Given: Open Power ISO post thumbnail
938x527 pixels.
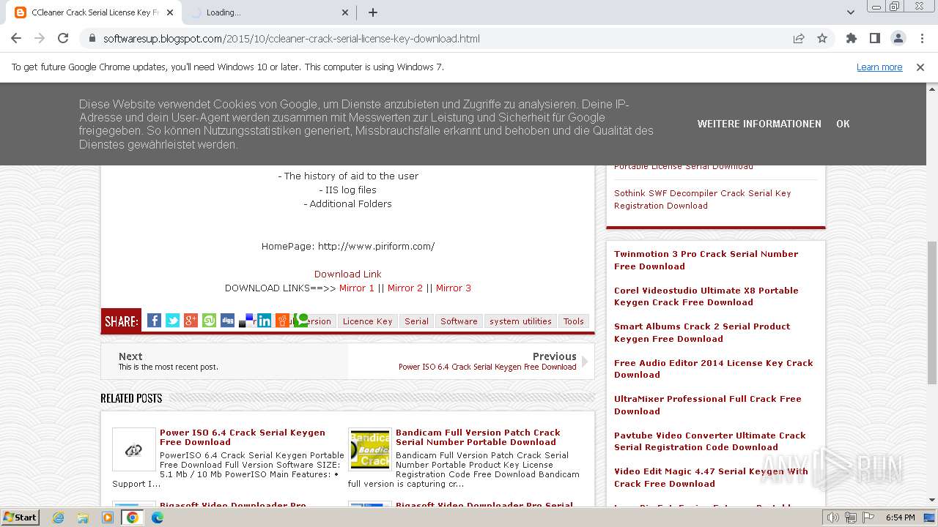Looking at the screenshot, I should [133, 449].
